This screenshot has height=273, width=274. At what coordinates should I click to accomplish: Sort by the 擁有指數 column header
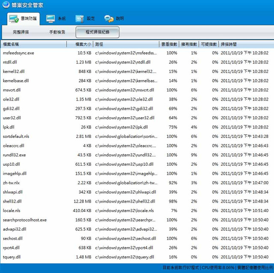click(189, 44)
